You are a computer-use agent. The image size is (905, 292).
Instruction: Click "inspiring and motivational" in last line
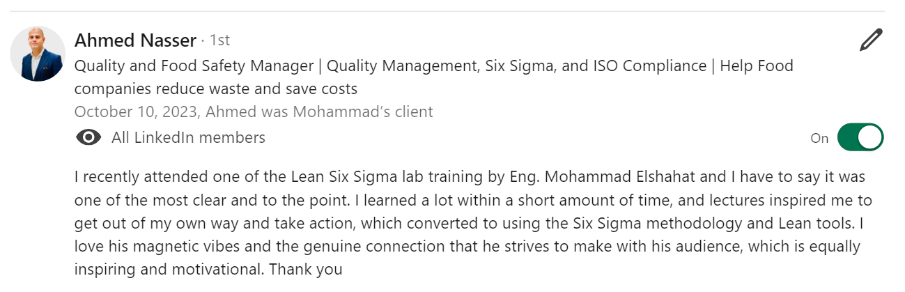(x=168, y=269)
